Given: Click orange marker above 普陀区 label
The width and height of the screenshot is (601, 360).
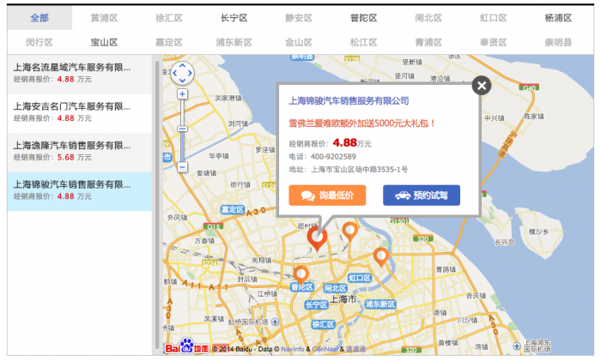Looking at the screenshot, I should coord(300,274).
